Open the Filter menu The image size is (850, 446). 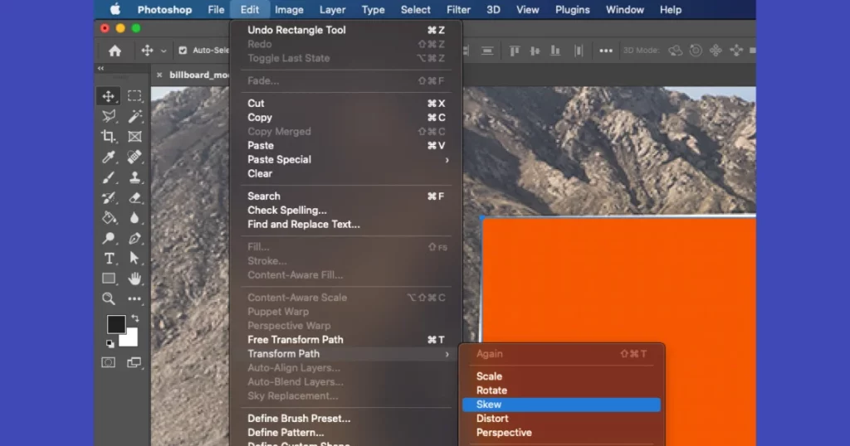click(x=458, y=10)
